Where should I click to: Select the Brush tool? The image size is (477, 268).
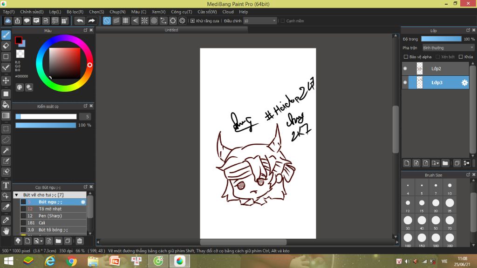pos(6,35)
